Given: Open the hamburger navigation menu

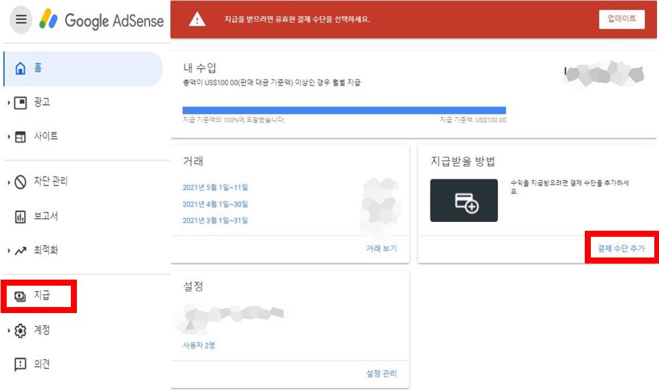Looking at the screenshot, I should pyautogui.click(x=21, y=19).
